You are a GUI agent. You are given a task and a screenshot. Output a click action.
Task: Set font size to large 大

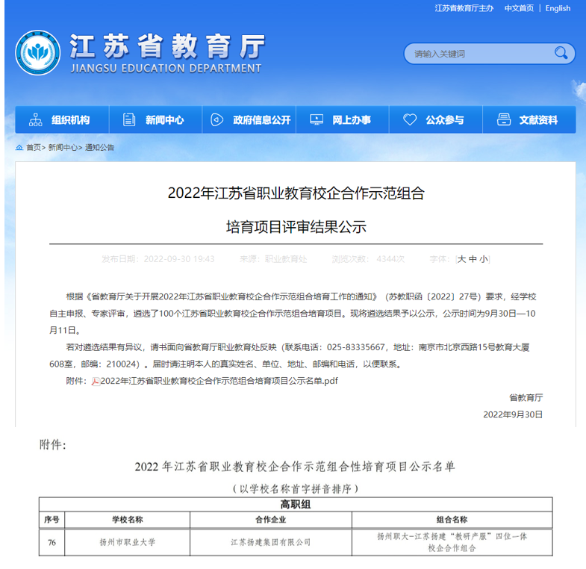[x=461, y=259]
